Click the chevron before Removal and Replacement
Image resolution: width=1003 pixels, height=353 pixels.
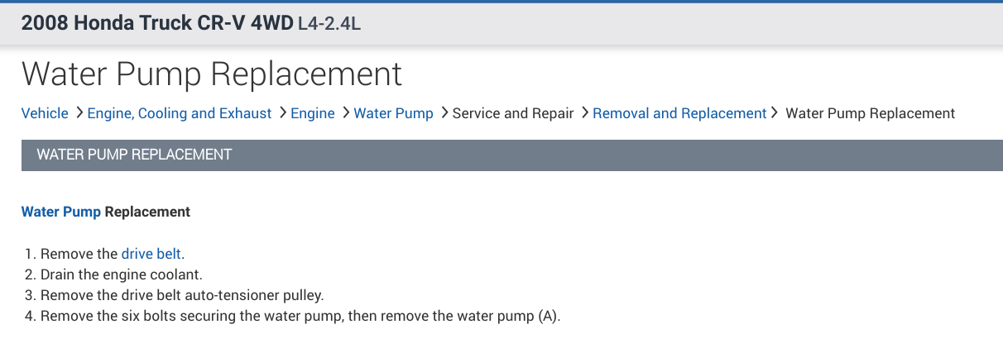click(584, 112)
